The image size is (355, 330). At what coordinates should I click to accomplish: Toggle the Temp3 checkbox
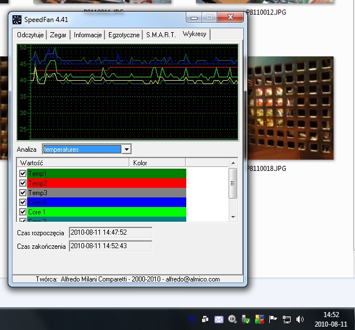click(x=23, y=192)
